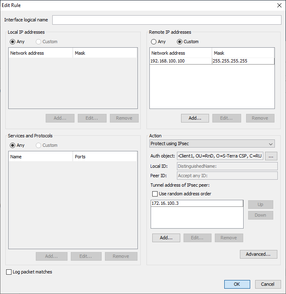Screen dimensions: 286x294
Task: Select tunnel address 172.16.100.3
Action: pos(197,204)
